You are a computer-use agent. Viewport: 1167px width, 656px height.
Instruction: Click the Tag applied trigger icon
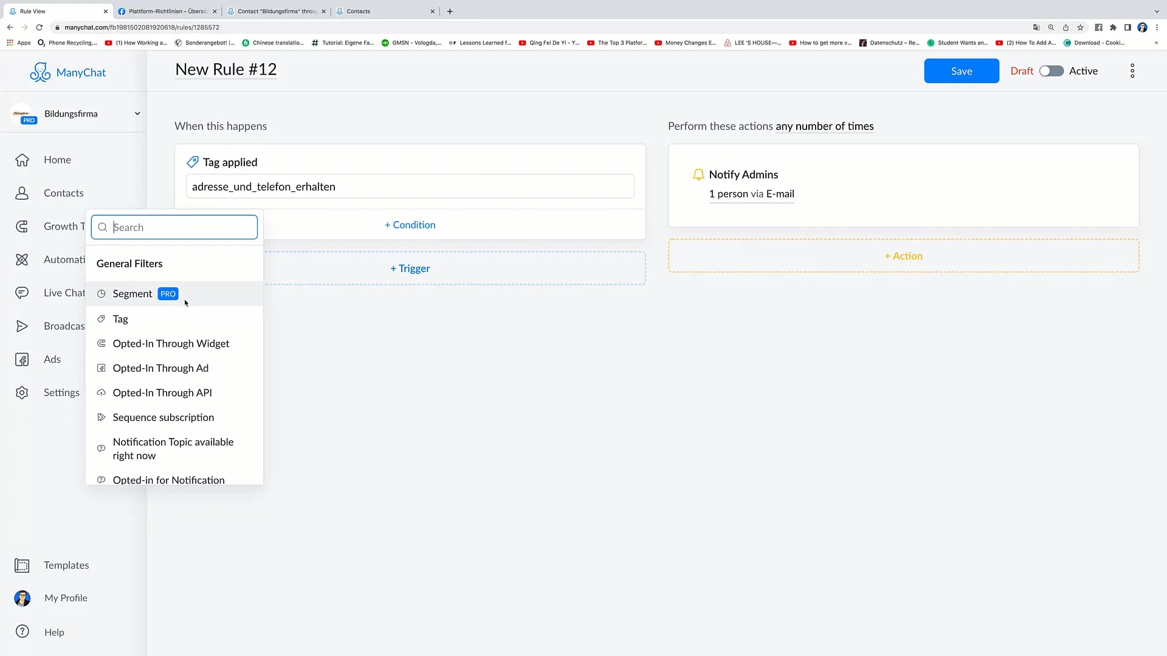(193, 162)
